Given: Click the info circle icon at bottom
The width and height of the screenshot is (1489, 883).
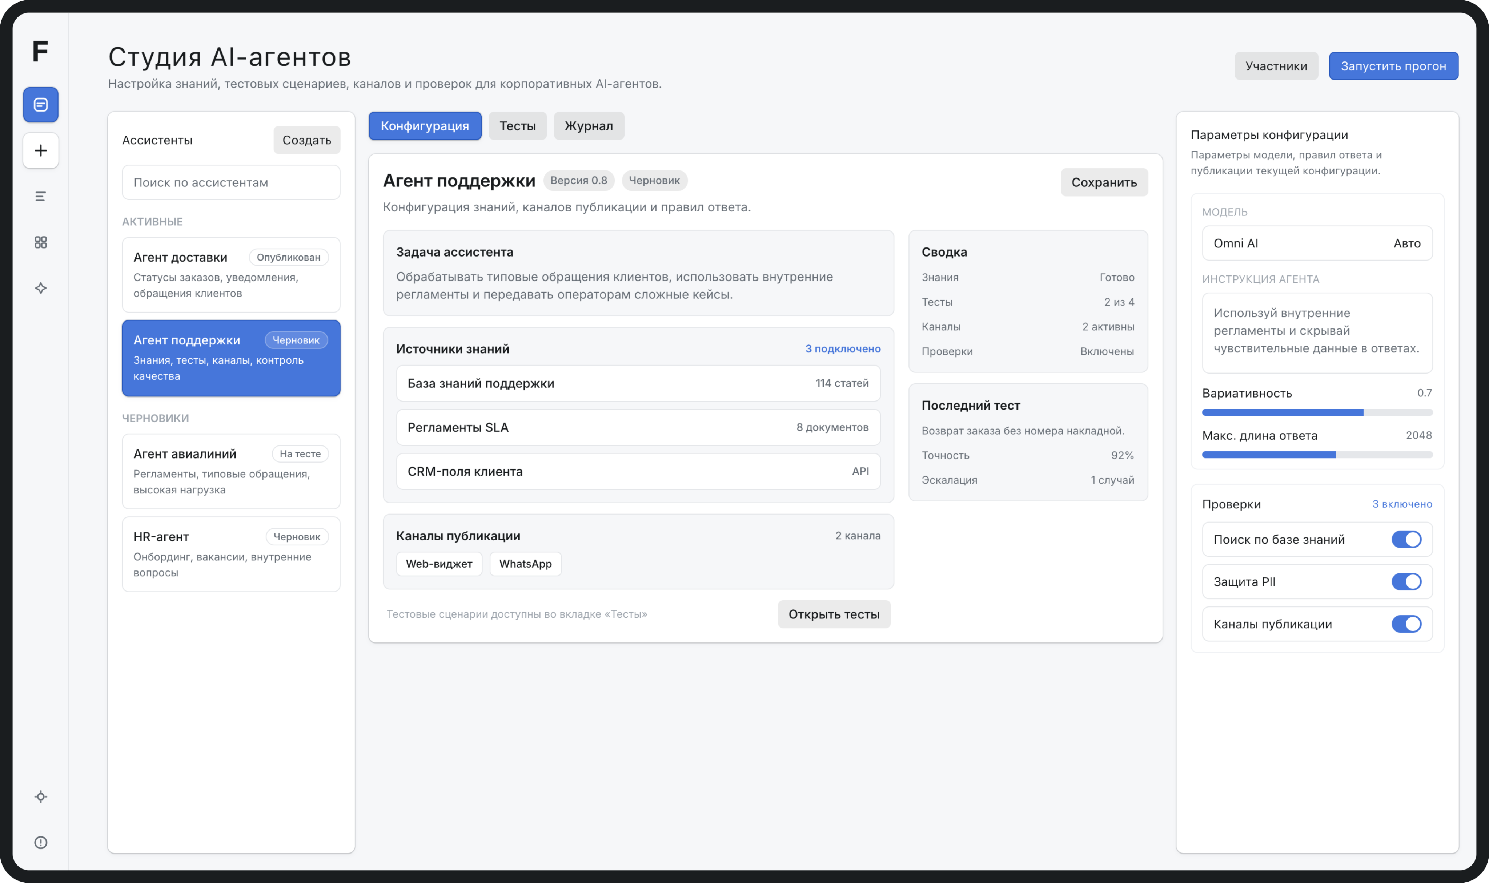Looking at the screenshot, I should click(40, 843).
